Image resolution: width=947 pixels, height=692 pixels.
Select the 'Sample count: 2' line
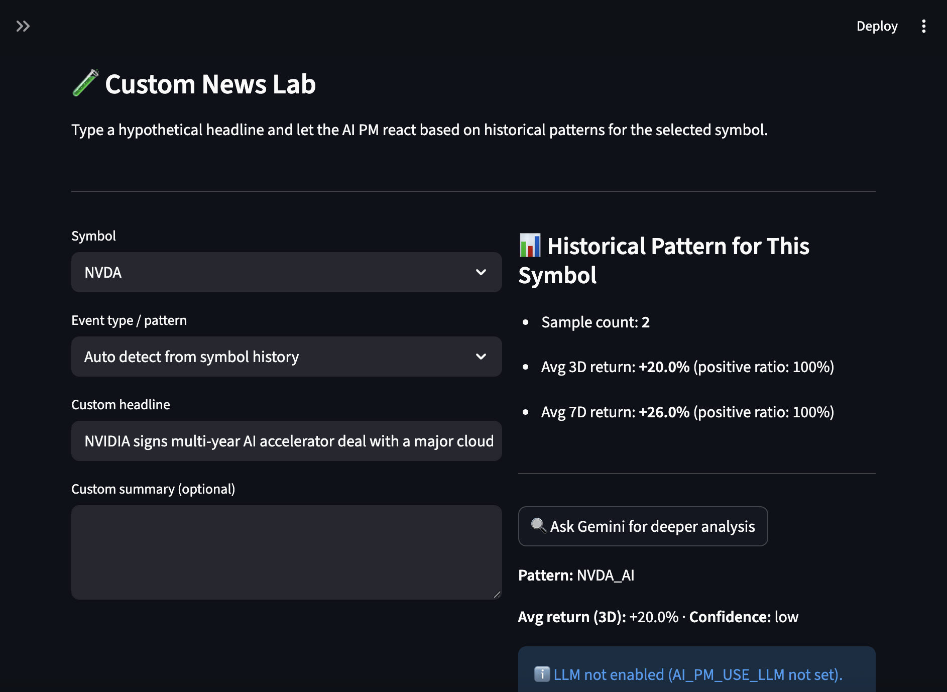596,322
